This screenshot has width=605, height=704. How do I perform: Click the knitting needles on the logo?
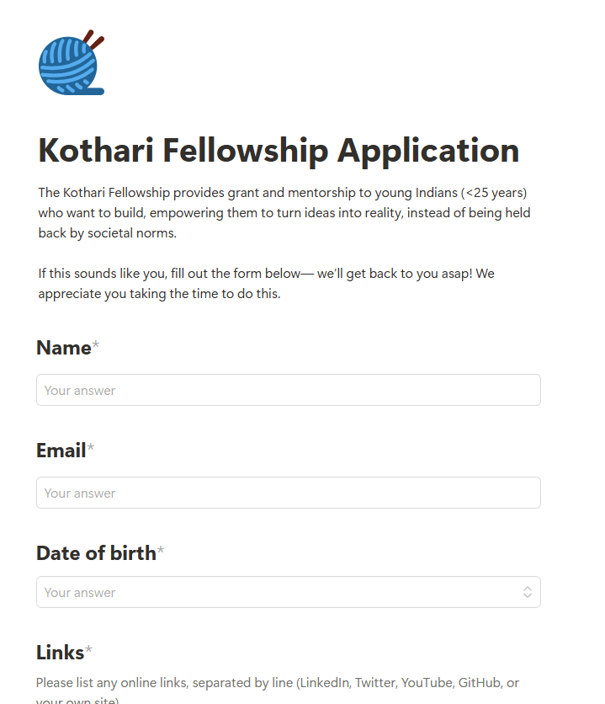click(94, 39)
